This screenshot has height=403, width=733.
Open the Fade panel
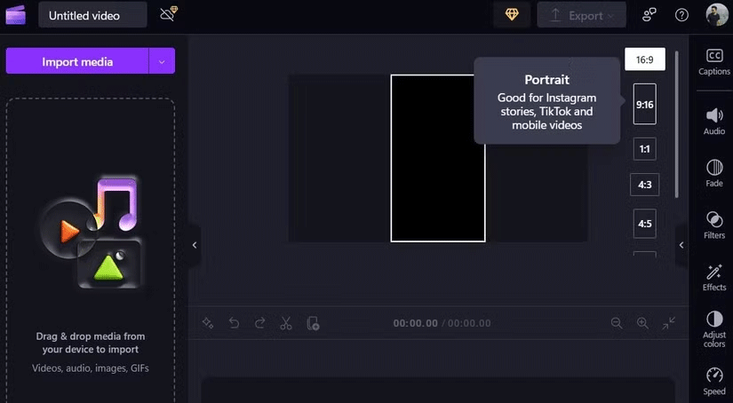(714, 173)
